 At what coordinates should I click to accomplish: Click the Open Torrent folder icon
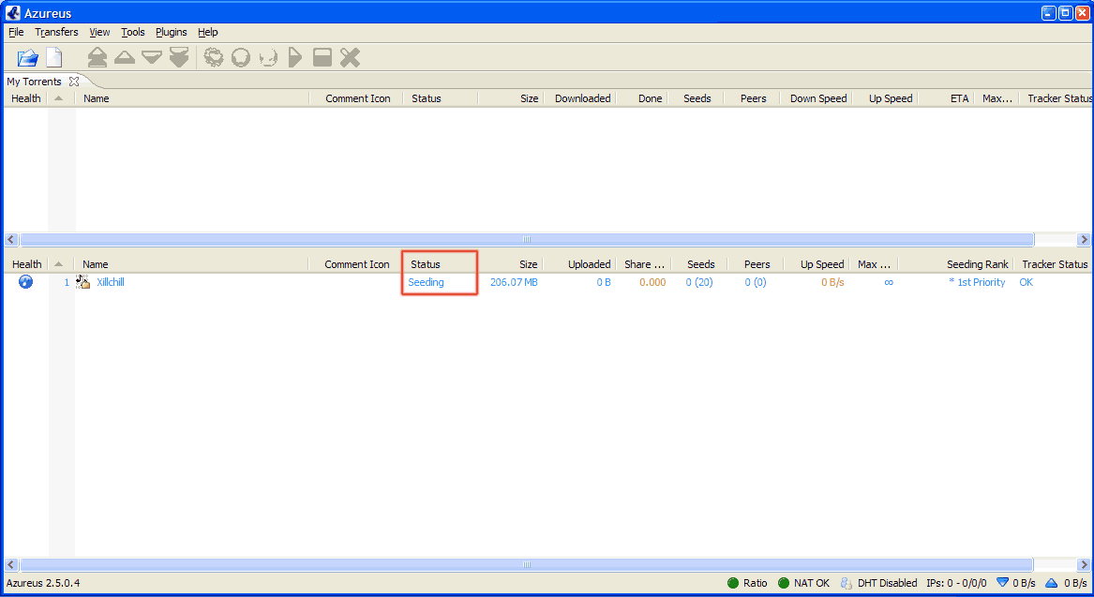(x=27, y=58)
